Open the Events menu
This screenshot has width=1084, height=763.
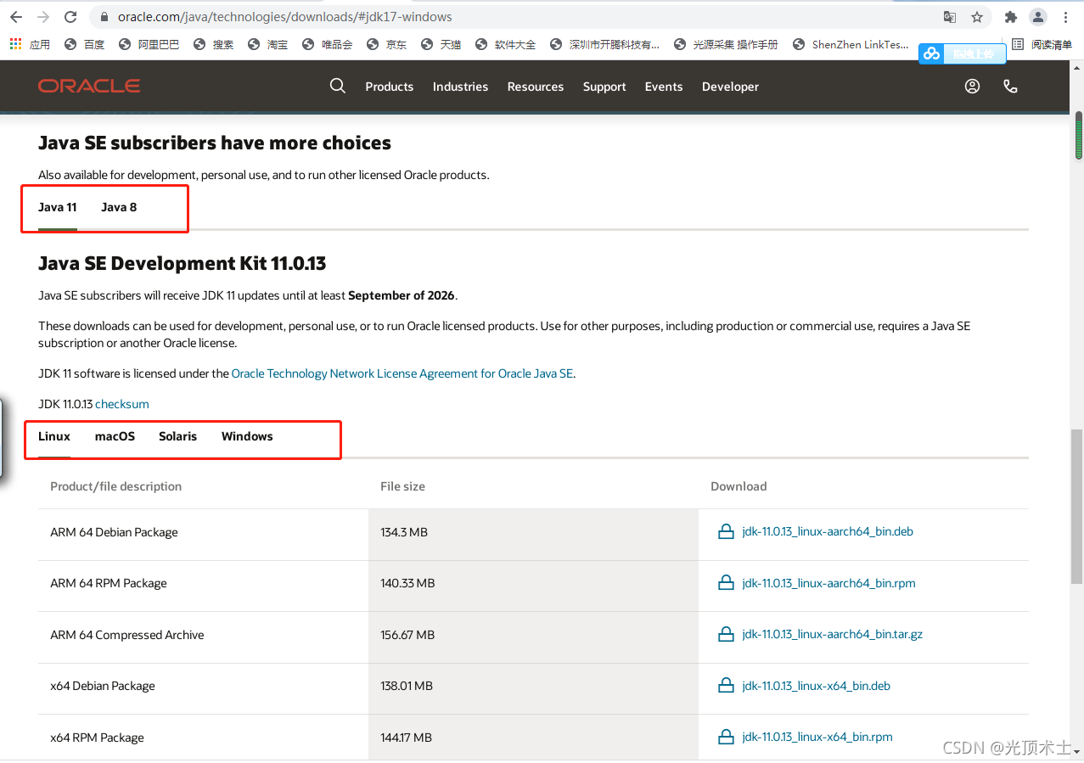click(664, 87)
